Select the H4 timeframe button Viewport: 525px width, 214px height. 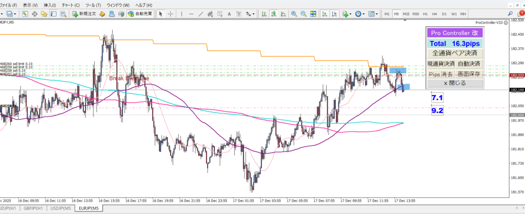[x=434, y=14]
